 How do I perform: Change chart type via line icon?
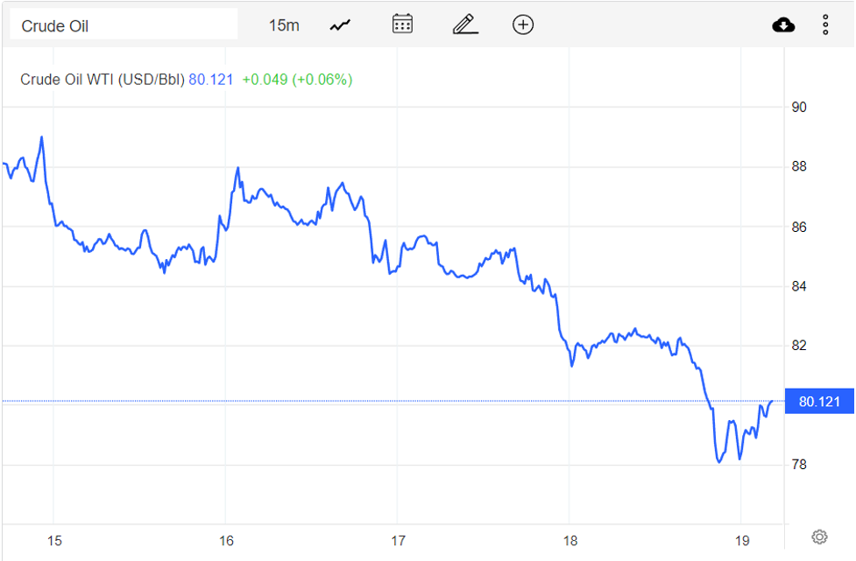tap(340, 25)
